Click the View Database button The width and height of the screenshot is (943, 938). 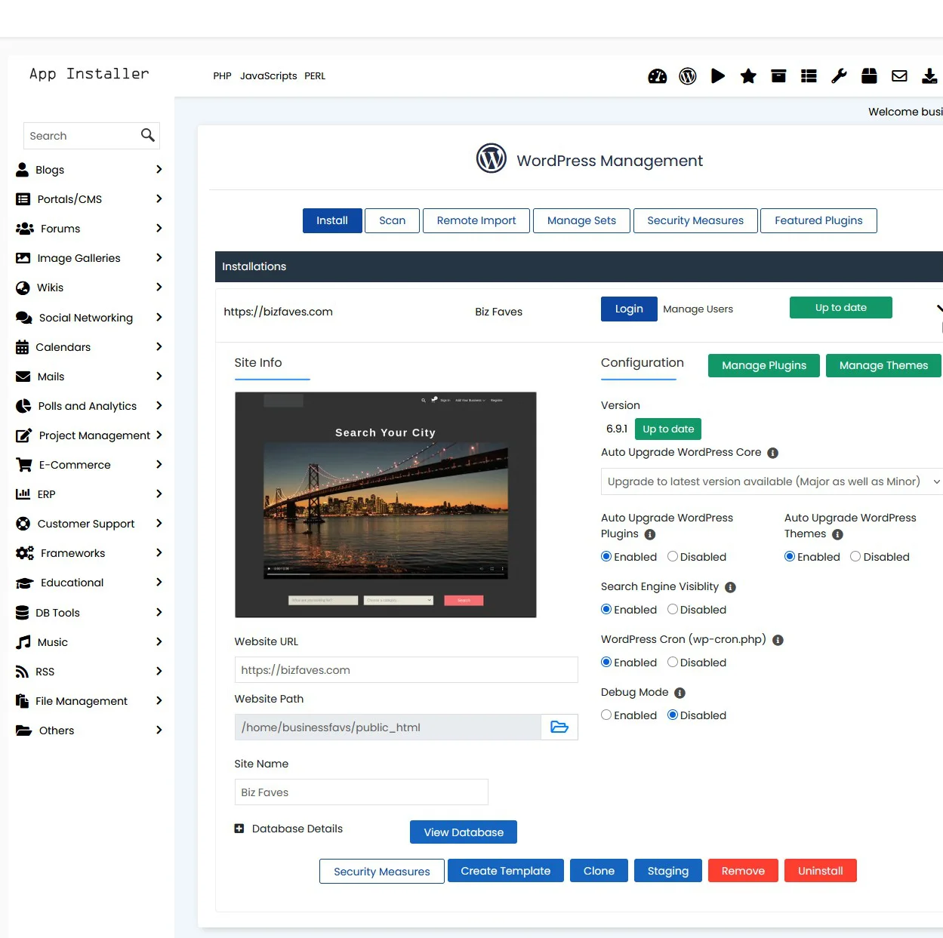tap(463, 832)
